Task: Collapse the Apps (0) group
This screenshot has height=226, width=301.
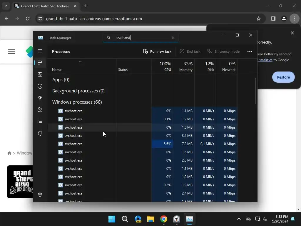Action: coord(61,80)
